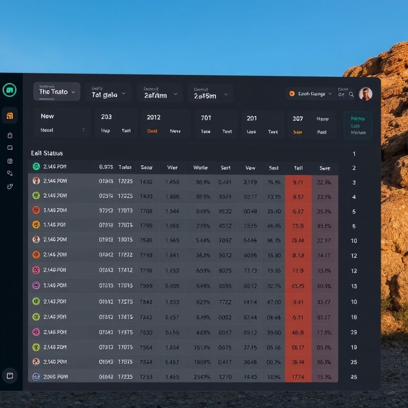This screenshot has height=408, width=408.
Task: Click the circular refresh sidebar icon
Action: point(10,186)
